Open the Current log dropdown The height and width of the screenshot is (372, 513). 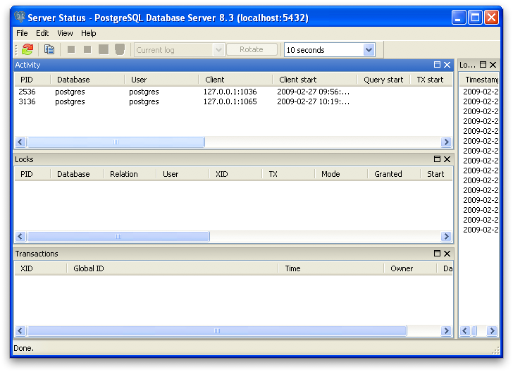[218, 49]
